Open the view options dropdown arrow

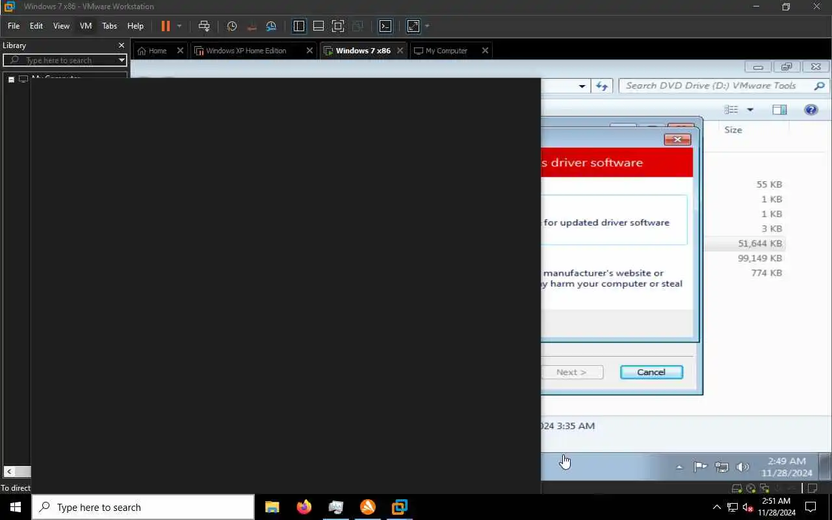point(749,110)
